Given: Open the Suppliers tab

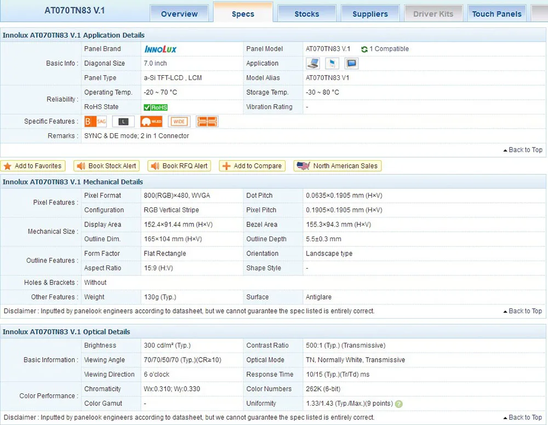Looking at the screenshot, I should point(370,14).
